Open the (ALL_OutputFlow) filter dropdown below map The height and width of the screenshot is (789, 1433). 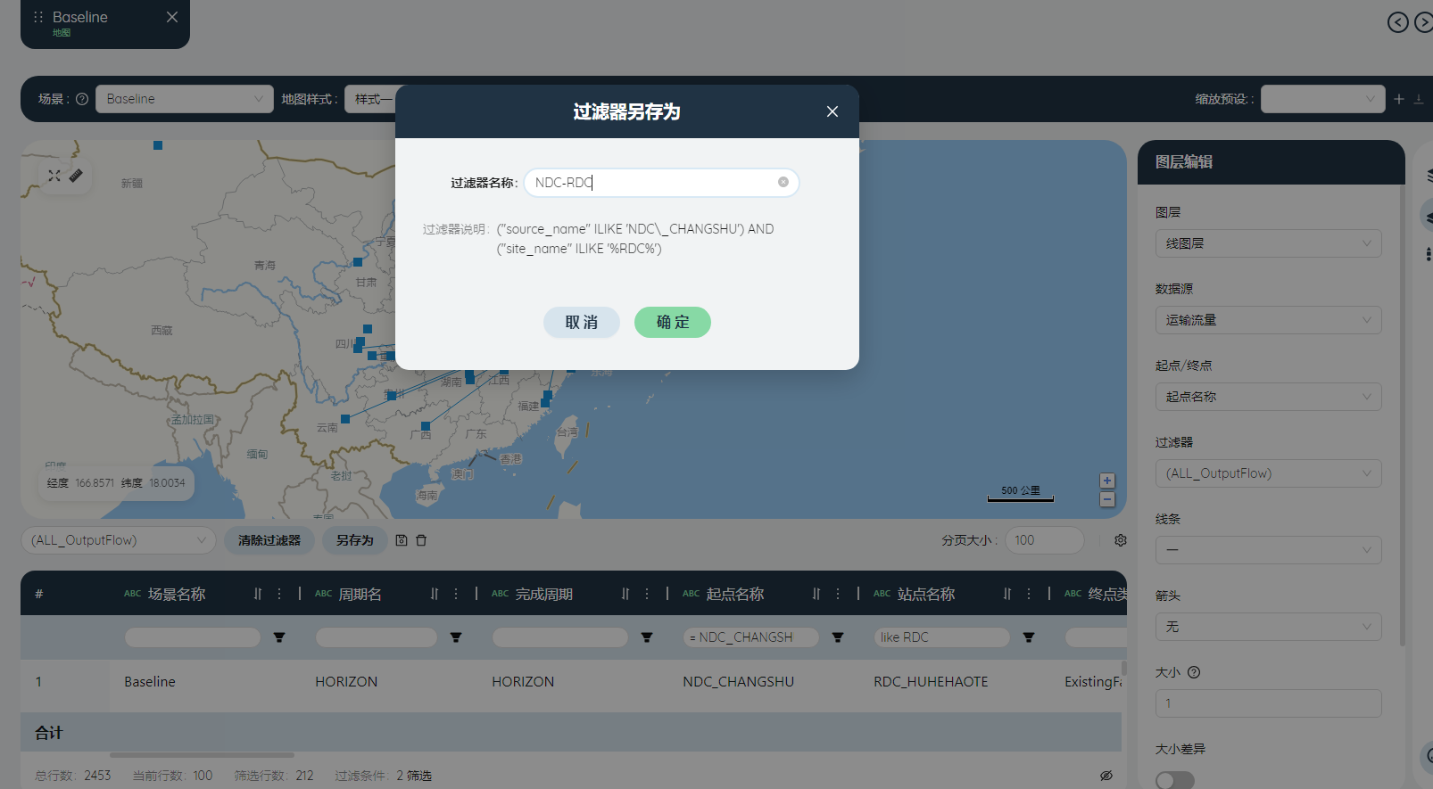coord(119,540)
